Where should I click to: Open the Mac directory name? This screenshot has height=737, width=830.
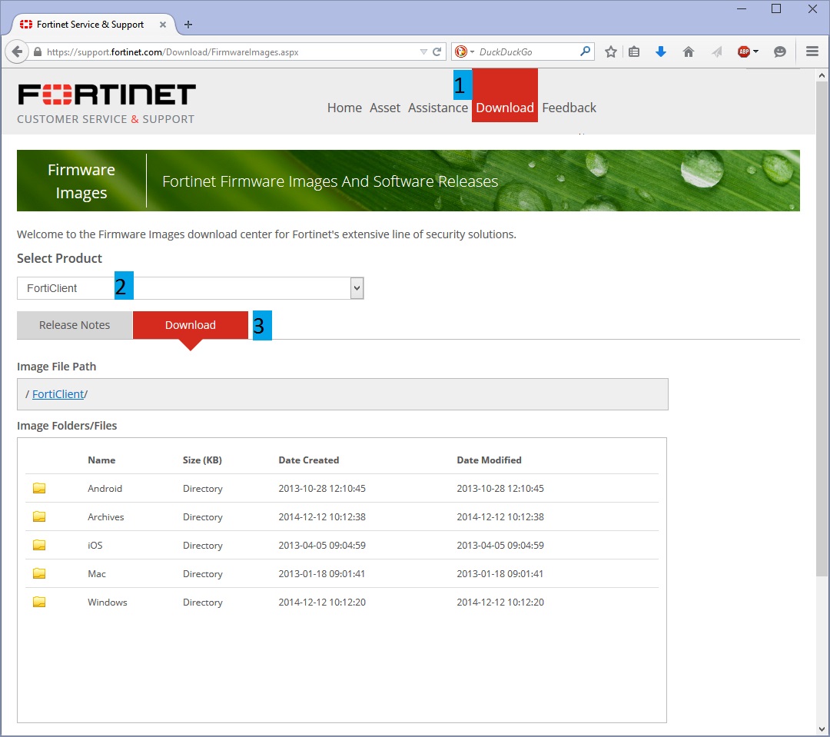[97, 574]
